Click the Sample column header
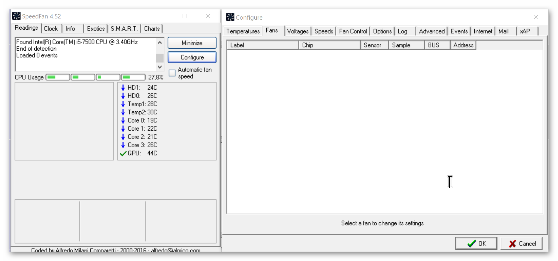558x261 pixels. 407,45
